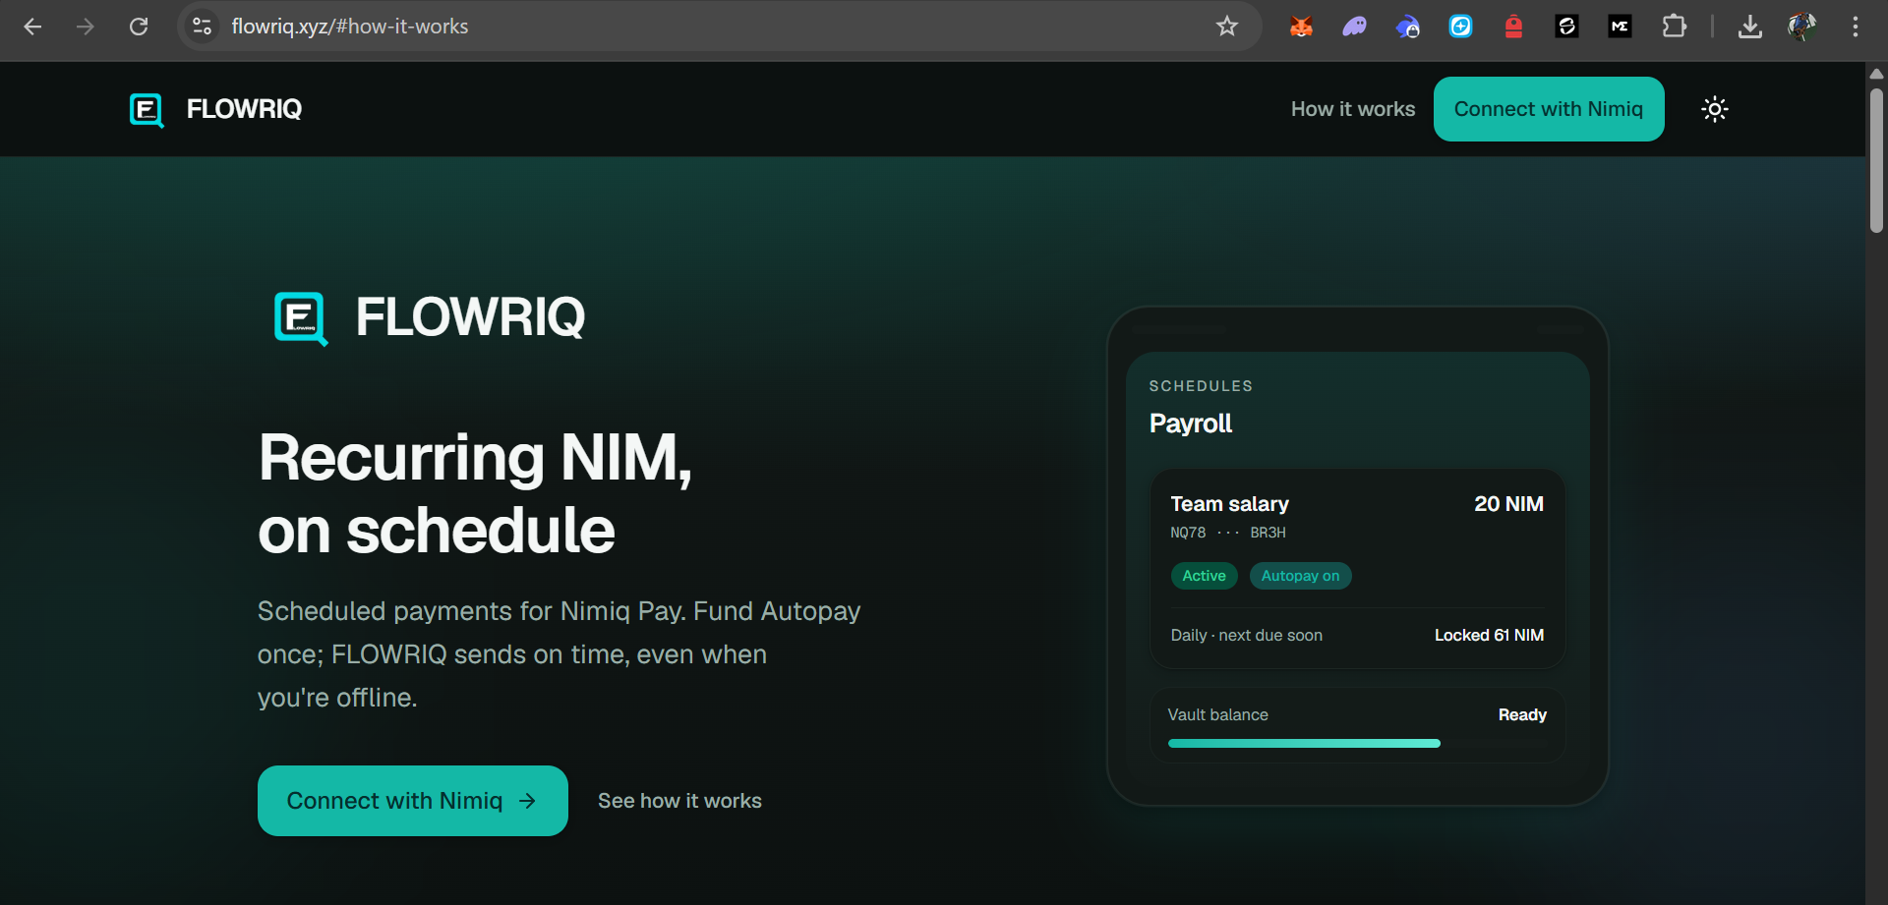Toggle light theme with the sun icon
The width and height of the screenshot is (1888, 905).
pyautogui.click(x=1715, y=109)
